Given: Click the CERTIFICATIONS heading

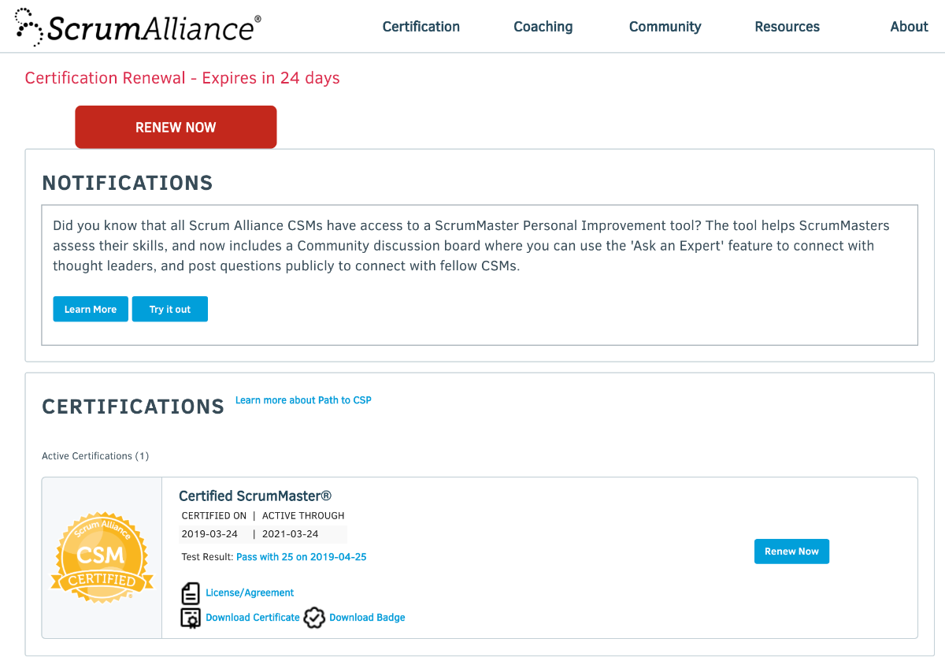Looking at the screenshot, I should [133, 407].
